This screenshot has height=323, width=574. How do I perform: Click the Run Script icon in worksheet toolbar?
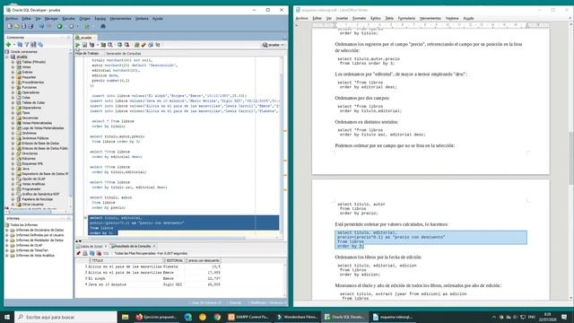(x=84, y=45)
